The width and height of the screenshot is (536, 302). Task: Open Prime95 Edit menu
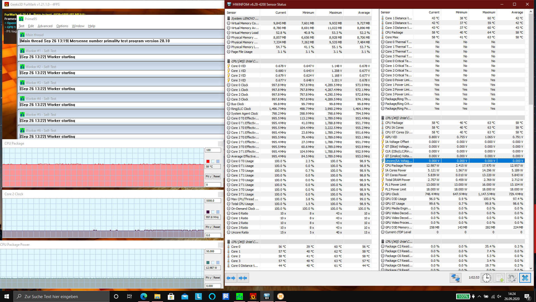pos(31,26)
